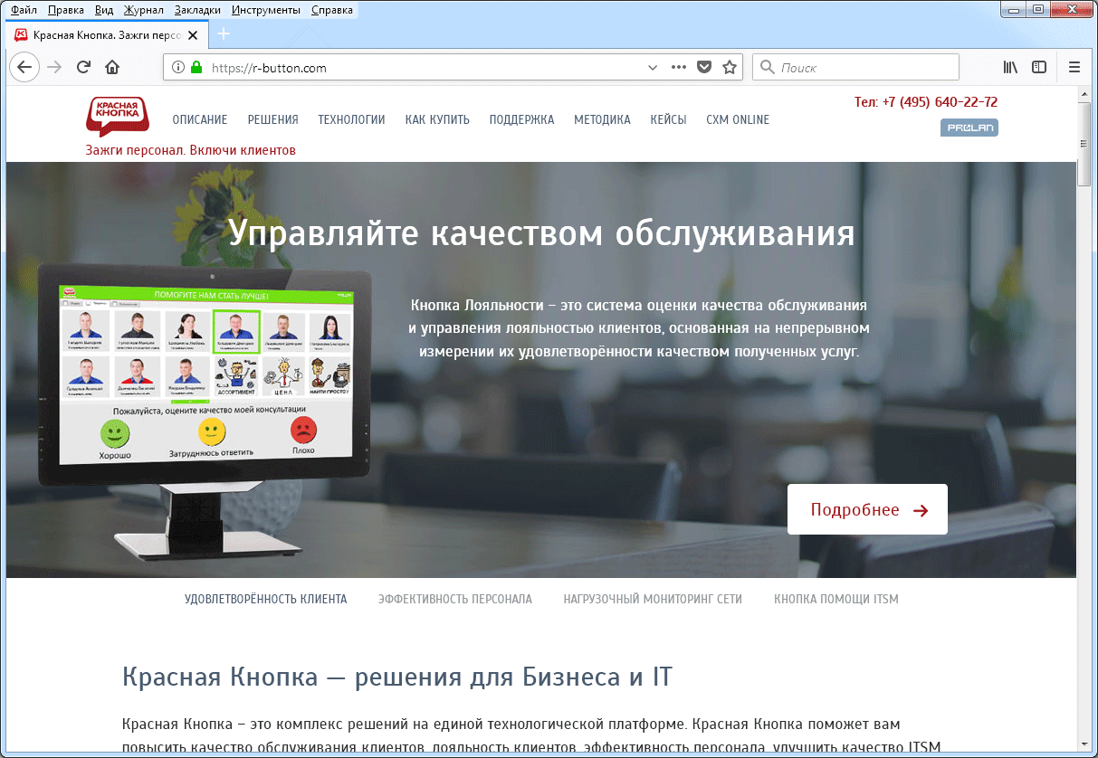The width and height of the screenshot is (1098, 758).
Task: Open a new tab with plus button
Action: click(x=224, y=34)
